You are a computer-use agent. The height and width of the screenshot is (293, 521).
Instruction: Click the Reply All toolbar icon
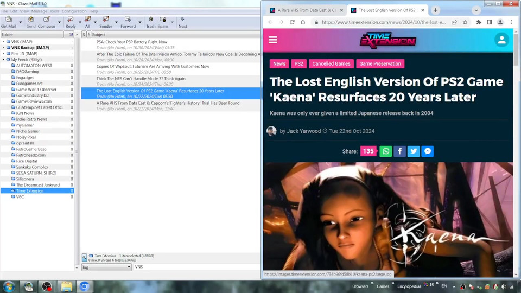(x=87, y=22)
